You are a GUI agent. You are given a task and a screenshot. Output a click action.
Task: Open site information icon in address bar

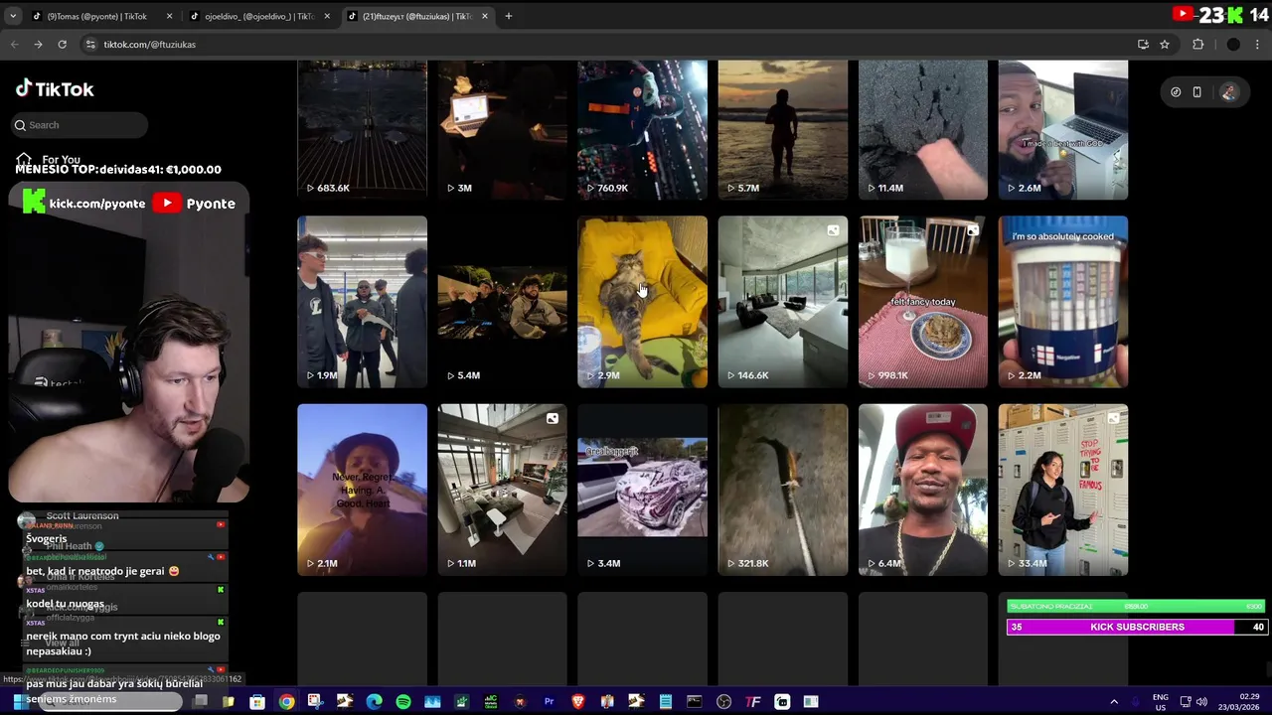(90, 44)
